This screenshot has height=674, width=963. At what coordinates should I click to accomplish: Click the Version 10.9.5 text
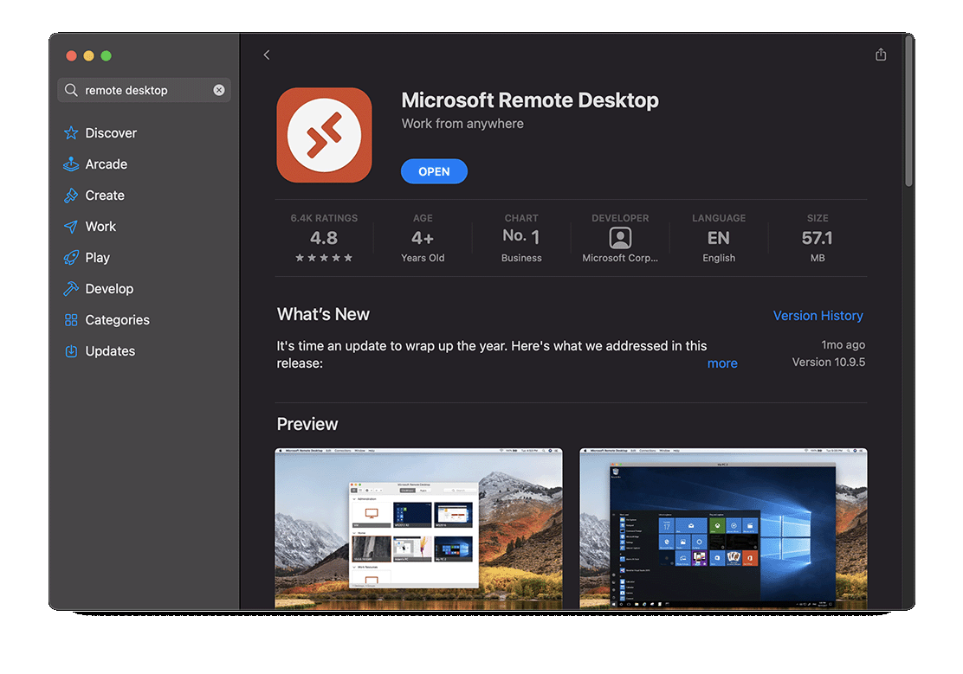click(x=829, y=363)
